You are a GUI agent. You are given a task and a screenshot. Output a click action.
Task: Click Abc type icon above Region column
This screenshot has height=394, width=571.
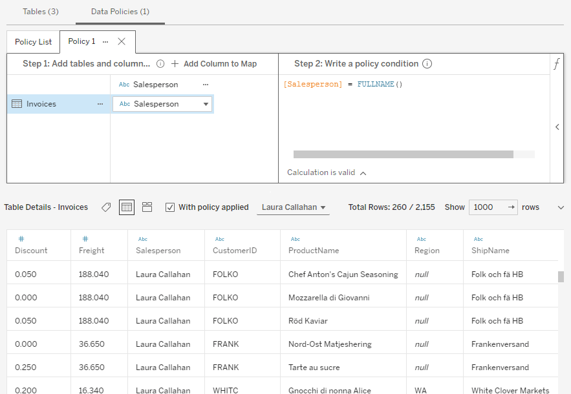tap(422, 239)
